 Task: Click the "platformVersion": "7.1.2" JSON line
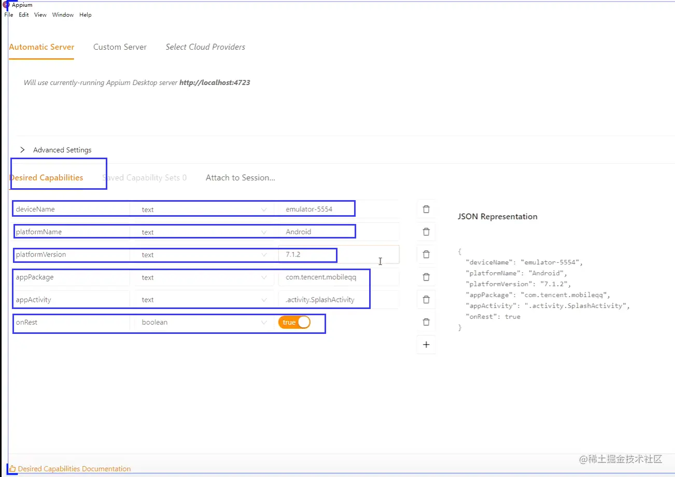(518, 284)
